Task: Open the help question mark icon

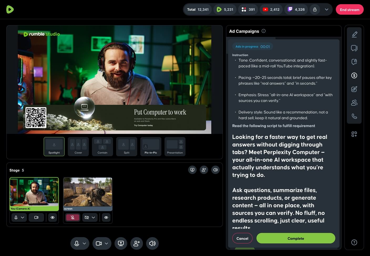Action: pyautogui.click(x=354, y=242)
